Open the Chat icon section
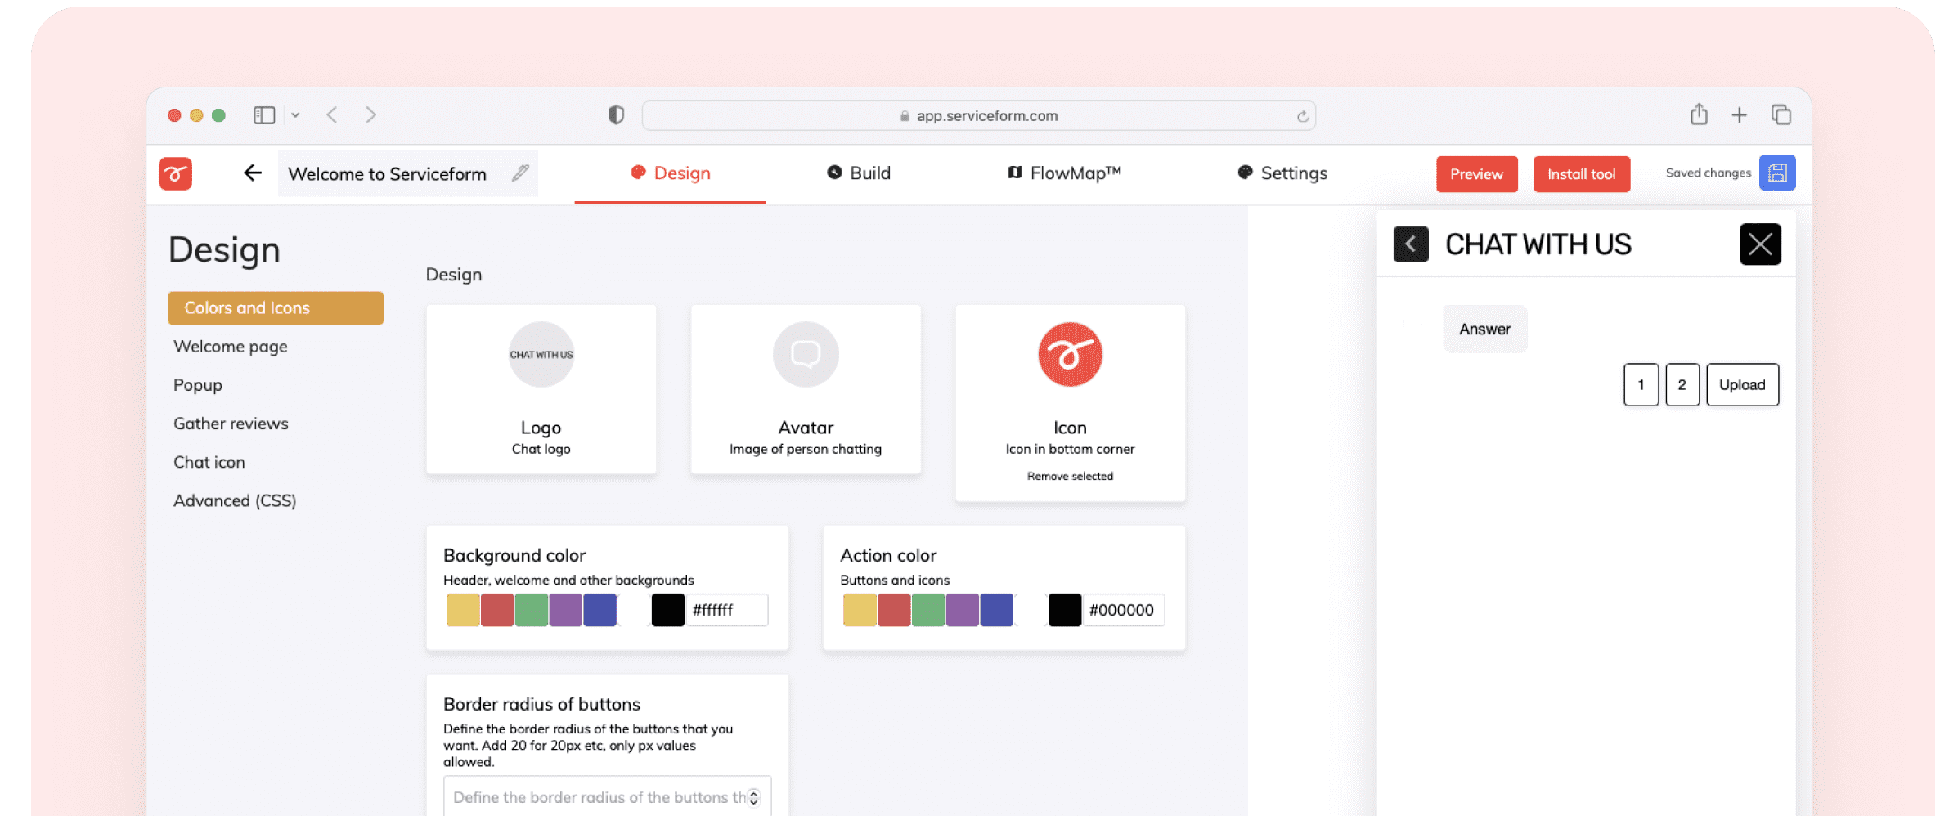 pos(209,462)
